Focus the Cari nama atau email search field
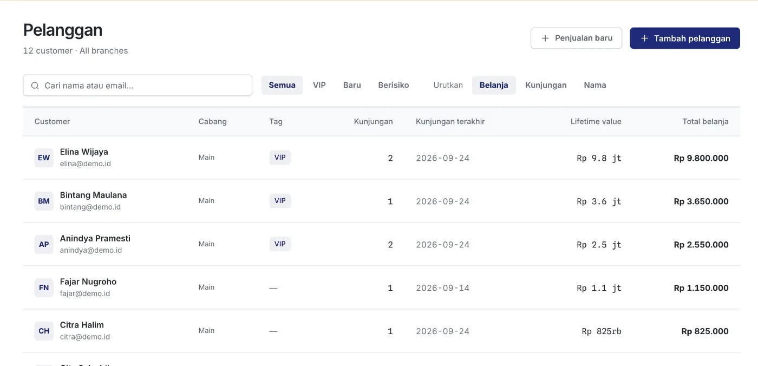Screen dimensions: 758x366 point(138,86)
